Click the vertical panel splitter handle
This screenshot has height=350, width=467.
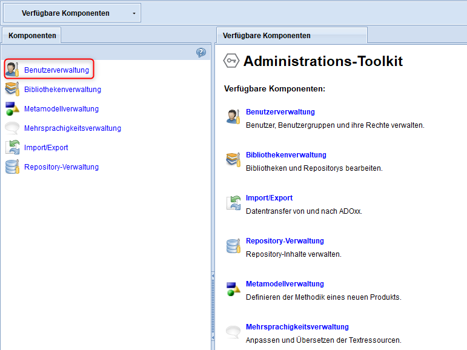(213, 307)
